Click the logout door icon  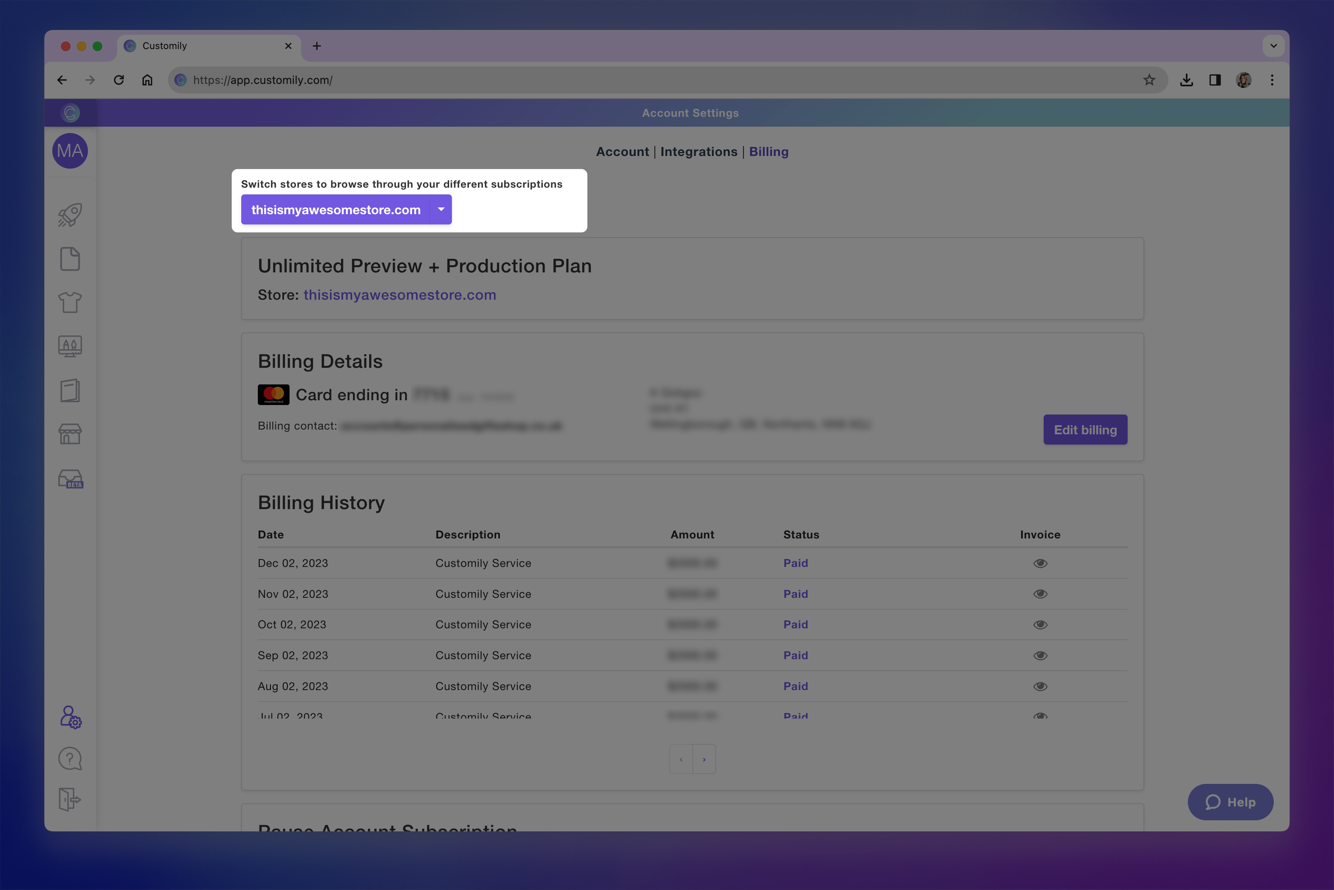(70, 799)
